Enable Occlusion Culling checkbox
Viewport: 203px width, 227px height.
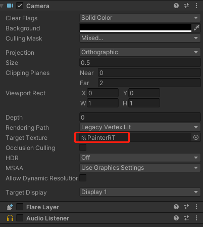tap(83, 147)
